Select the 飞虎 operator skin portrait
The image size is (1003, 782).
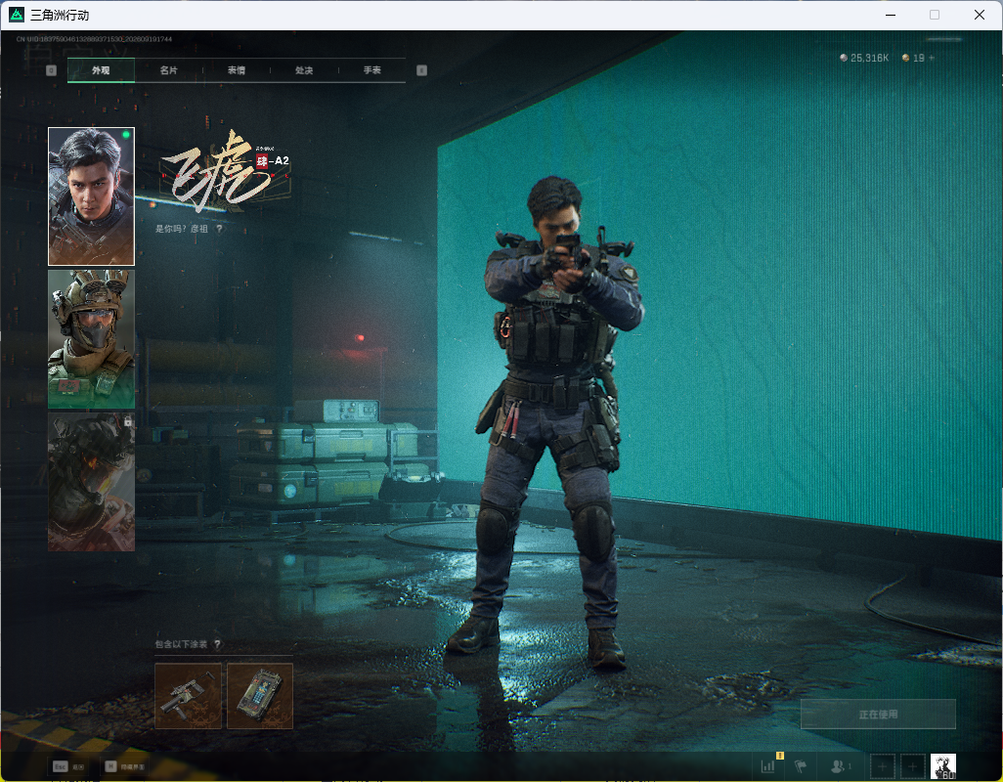coord(92,196)
